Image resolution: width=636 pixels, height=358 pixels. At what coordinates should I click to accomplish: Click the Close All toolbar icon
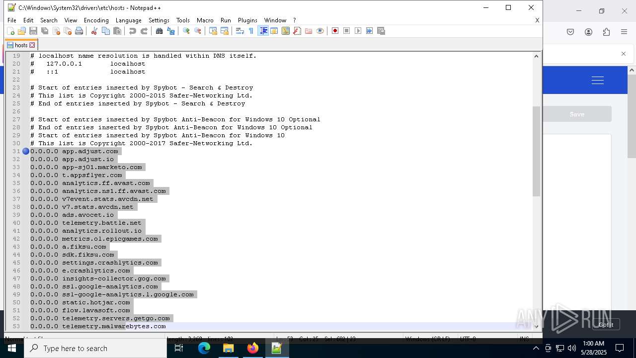click(68, 31)
